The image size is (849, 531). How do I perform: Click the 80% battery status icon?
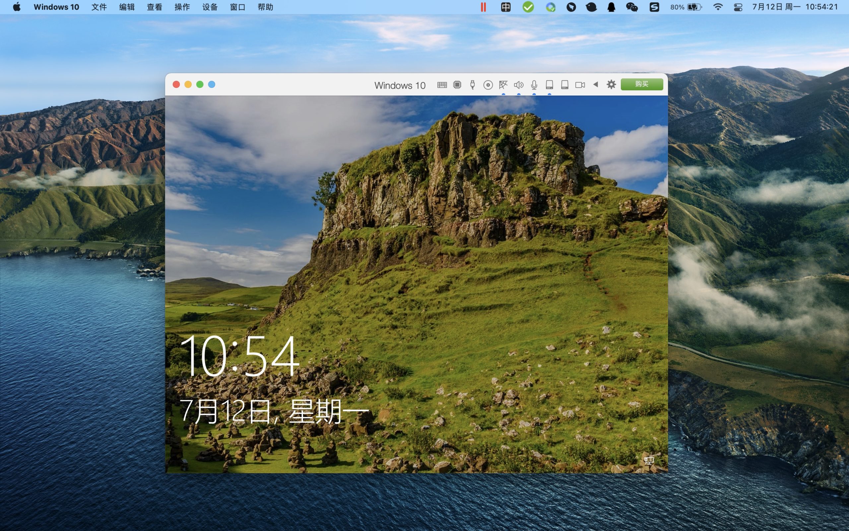tap(686, 7)
